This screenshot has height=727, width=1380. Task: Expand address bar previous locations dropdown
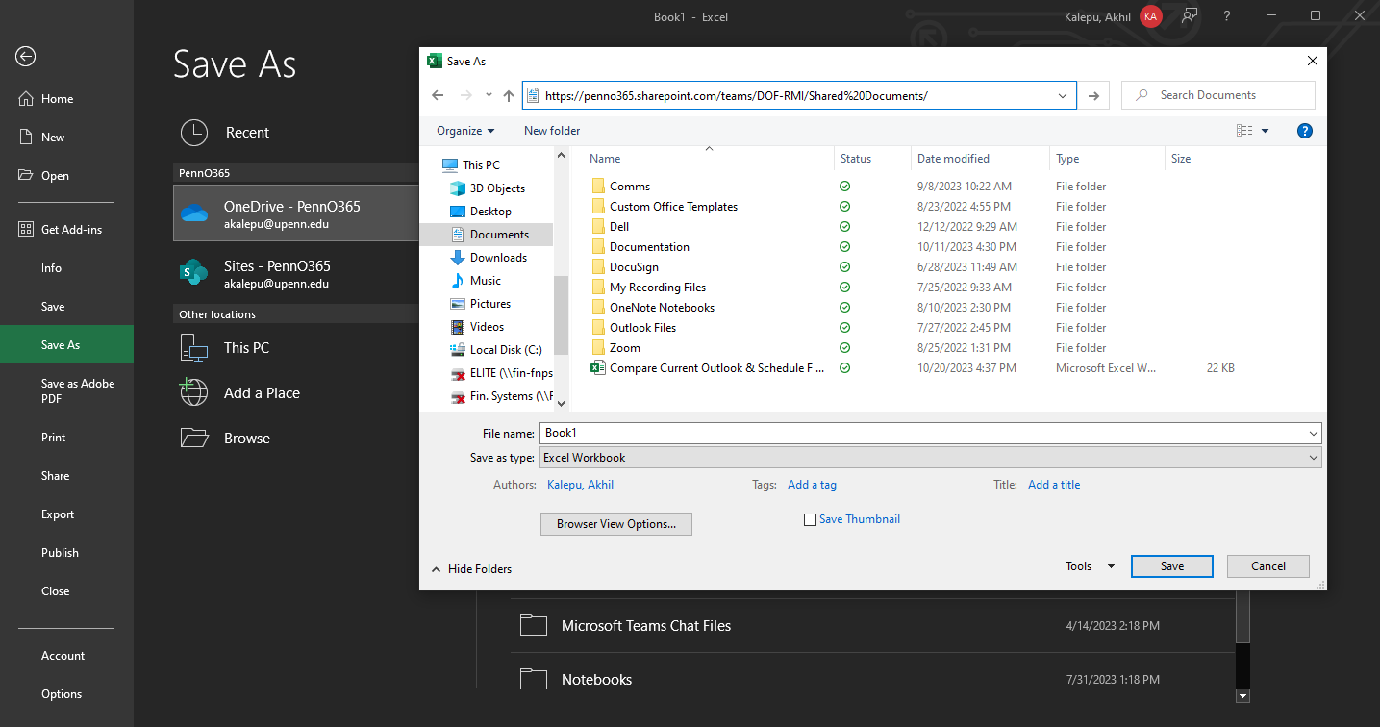tap(1063, 95)
